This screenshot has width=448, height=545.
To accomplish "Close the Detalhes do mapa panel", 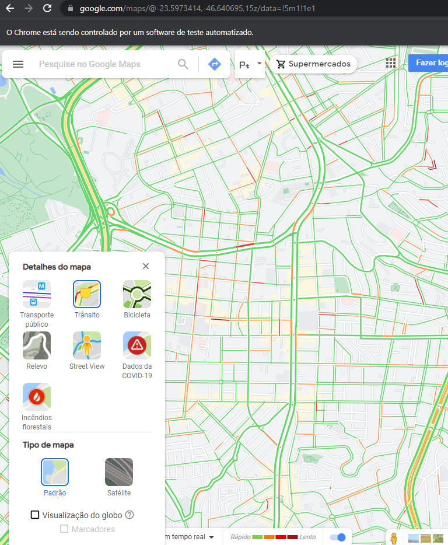I will (x=146, y=266).
